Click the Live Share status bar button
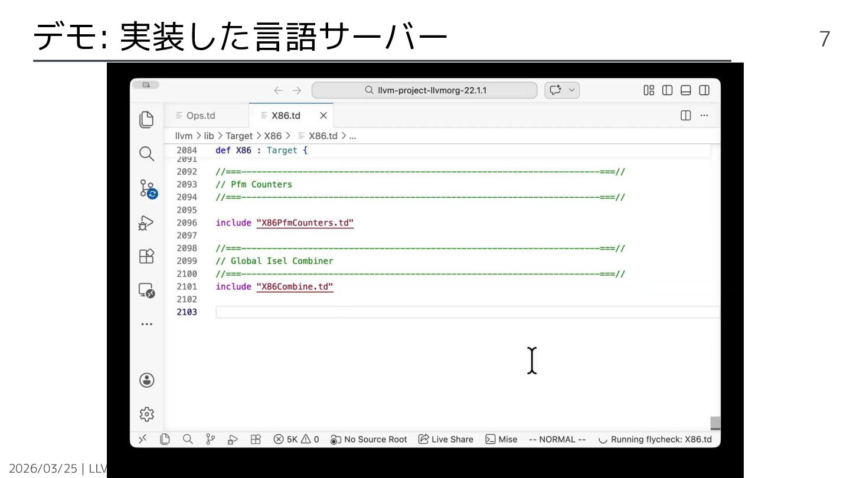Screen dimensions: 850x478 pyautogui.click(x=446, y=439)
